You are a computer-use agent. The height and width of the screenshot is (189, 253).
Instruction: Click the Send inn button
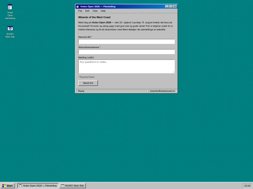point(88,83)
